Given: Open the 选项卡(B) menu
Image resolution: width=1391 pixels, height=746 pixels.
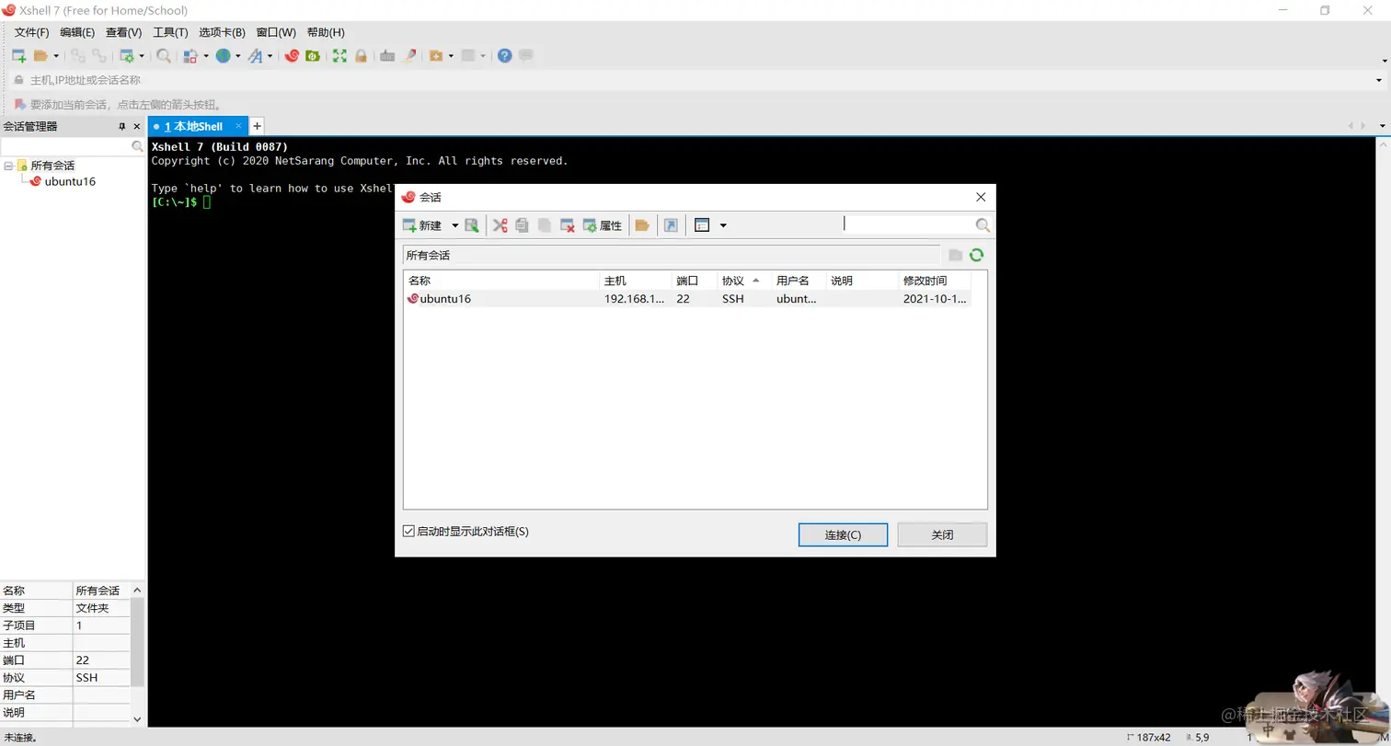Looking at the screenshot, I should coord(222,32).
